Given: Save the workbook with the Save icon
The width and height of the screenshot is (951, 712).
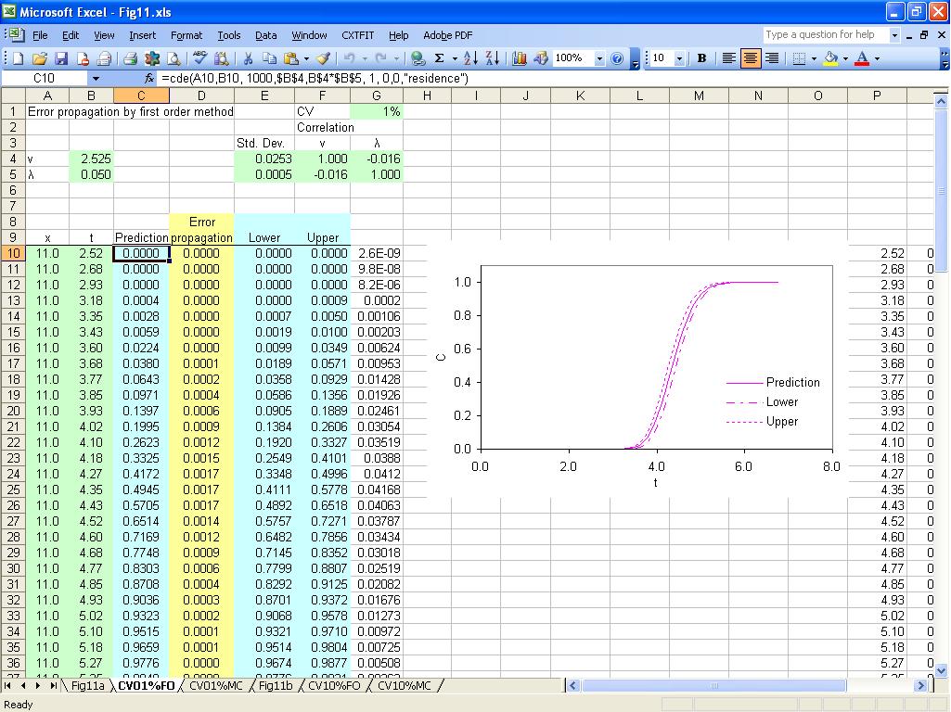Looking at the screenshot, I should pos(61,58).
